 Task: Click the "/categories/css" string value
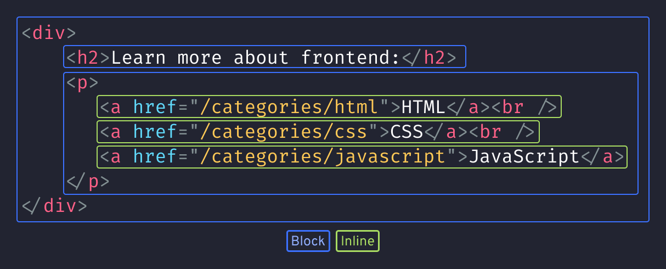click(x=284, y=132)
